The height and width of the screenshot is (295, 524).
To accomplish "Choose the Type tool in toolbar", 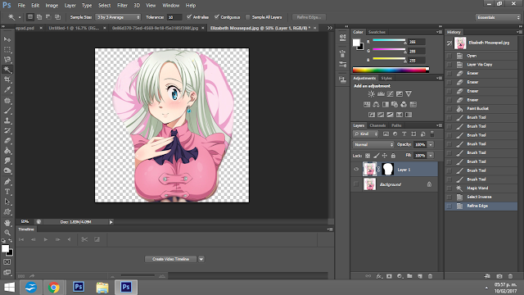I will [7, 192].
